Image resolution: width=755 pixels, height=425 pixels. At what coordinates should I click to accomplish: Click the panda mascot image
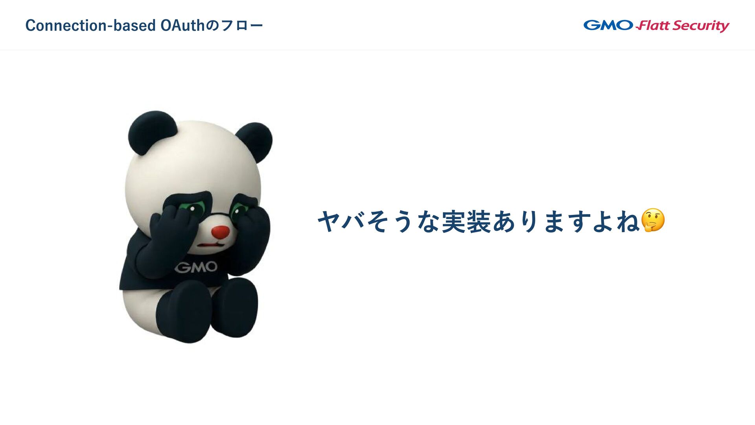click(x=195, y=227)
